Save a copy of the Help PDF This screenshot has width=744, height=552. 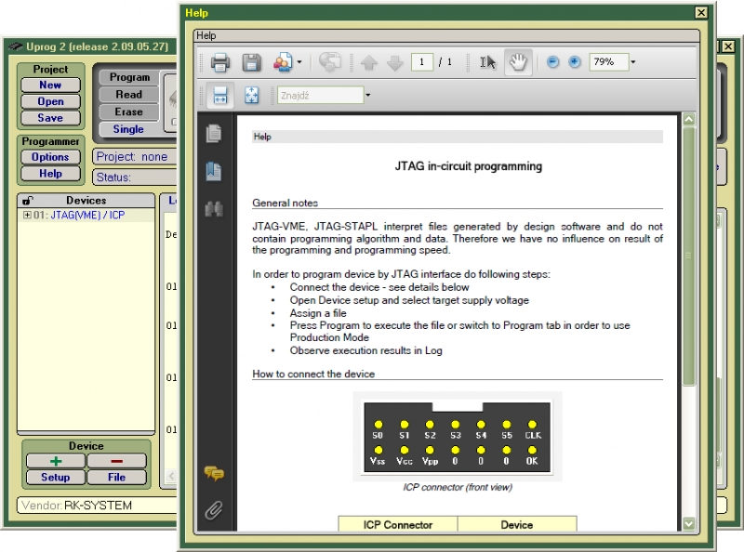[251, 62]
